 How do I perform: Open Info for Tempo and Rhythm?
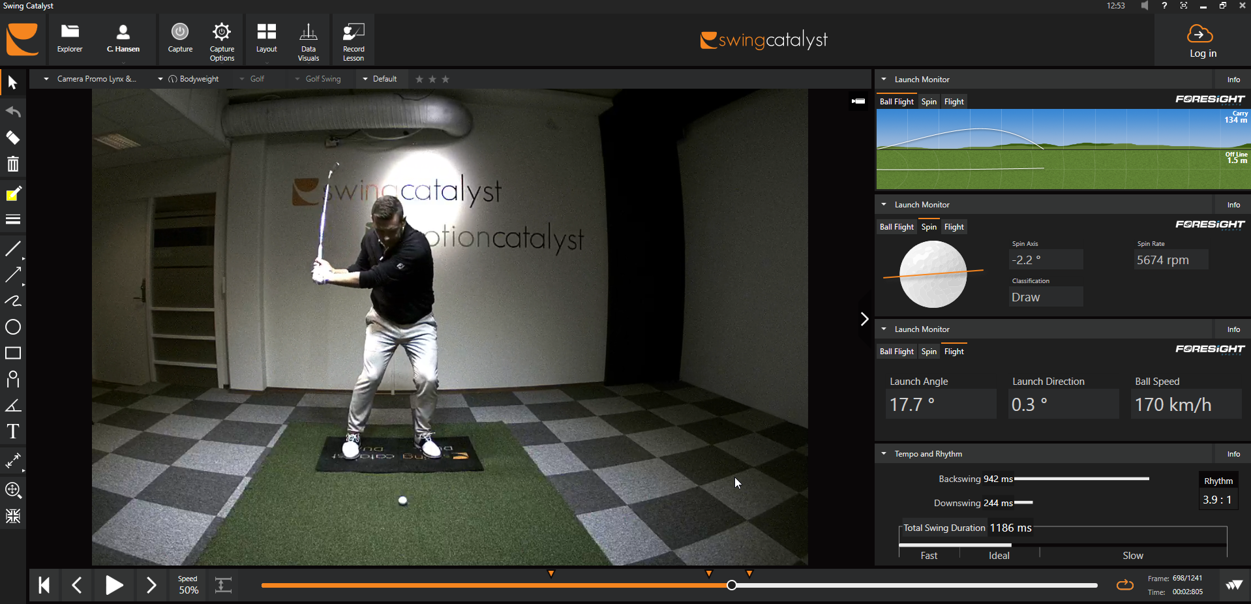pos(1233,454)
